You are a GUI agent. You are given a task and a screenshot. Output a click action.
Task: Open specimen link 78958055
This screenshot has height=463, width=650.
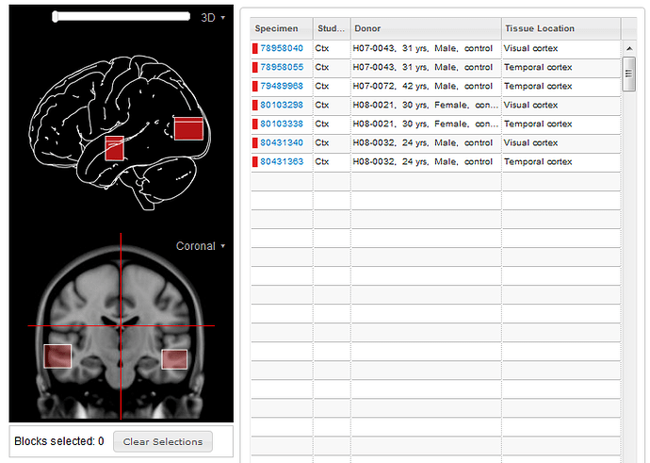point(282,67)
